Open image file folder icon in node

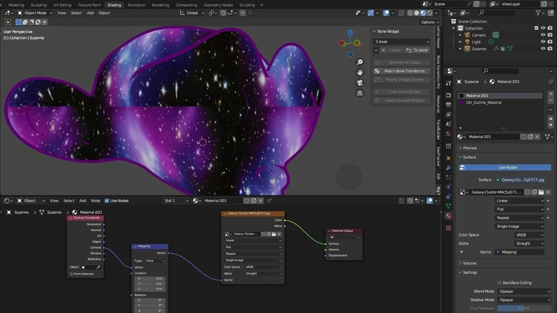tap(274, 234)
